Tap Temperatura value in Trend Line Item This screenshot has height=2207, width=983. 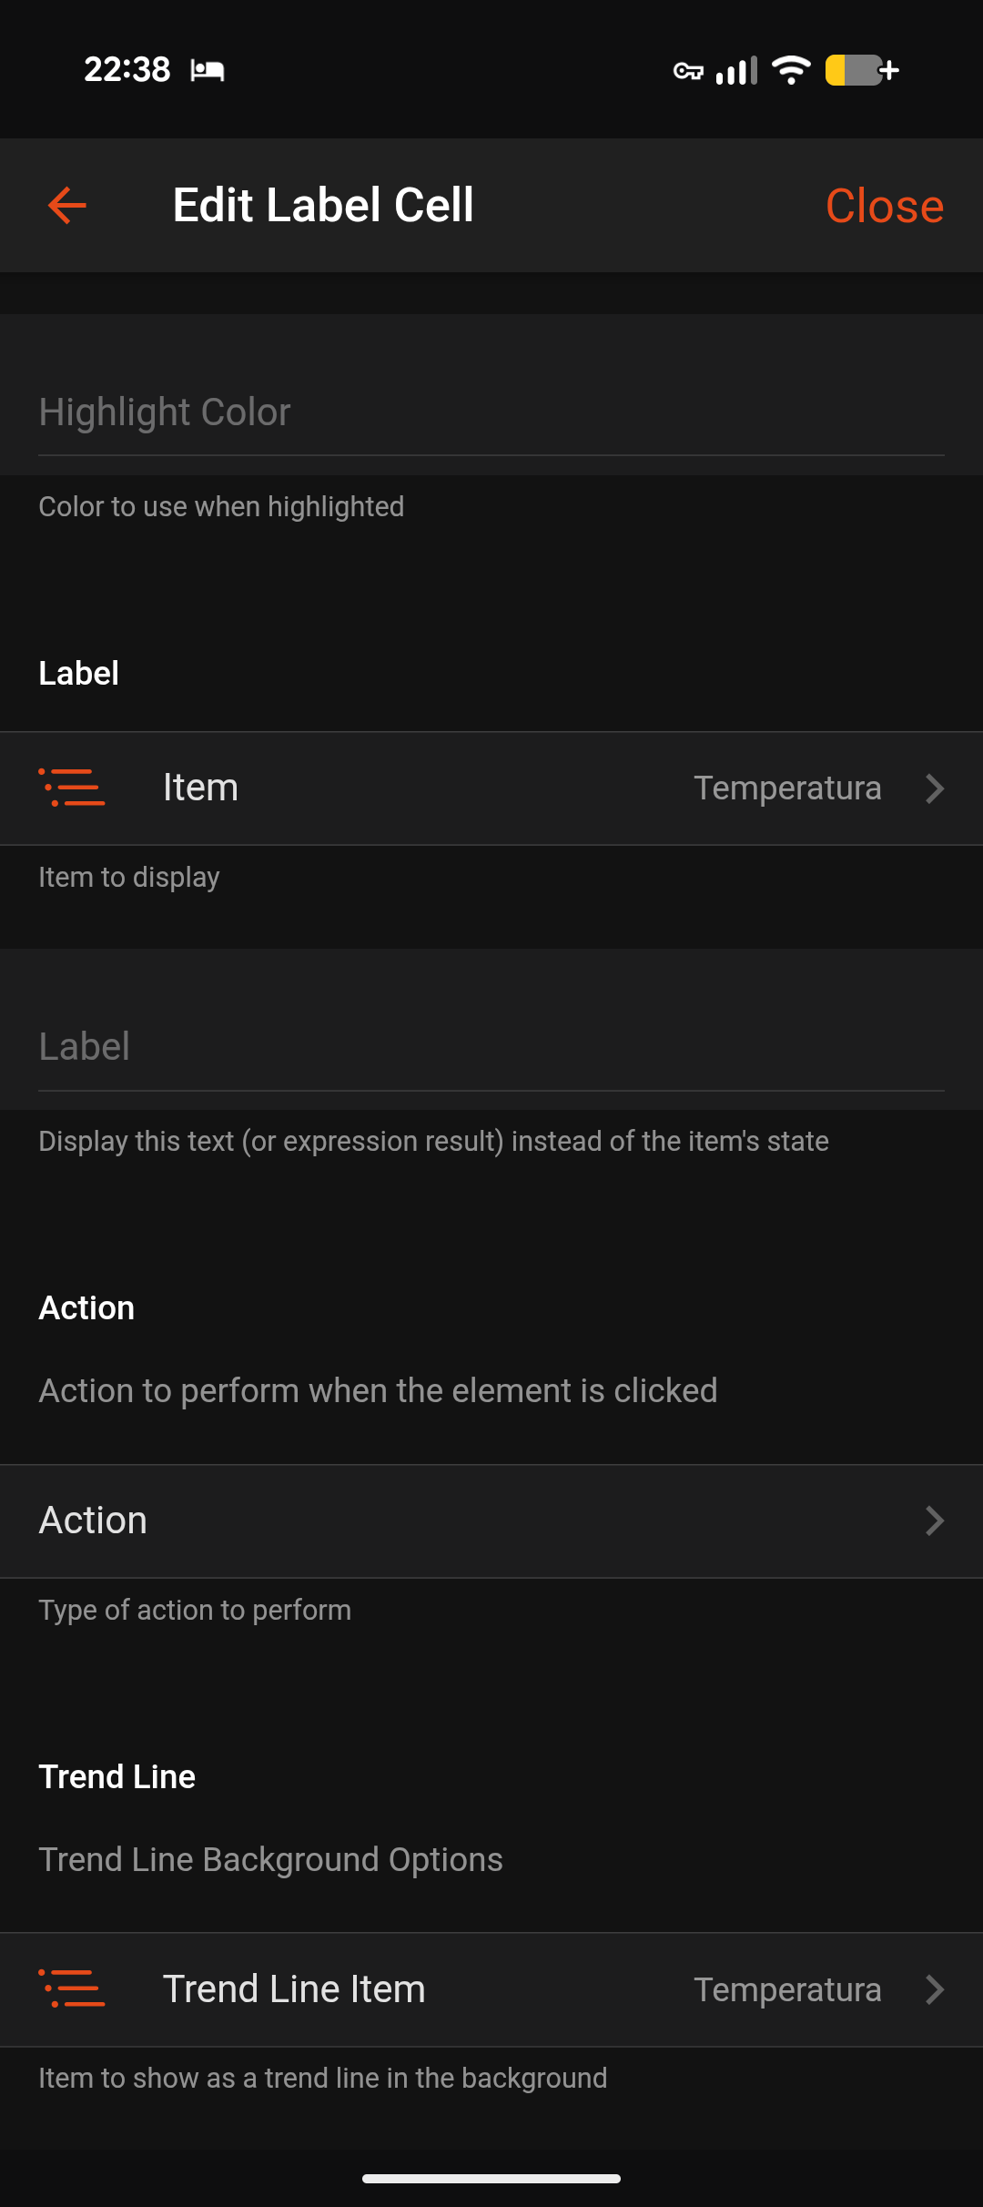[x=787, y=1990]
